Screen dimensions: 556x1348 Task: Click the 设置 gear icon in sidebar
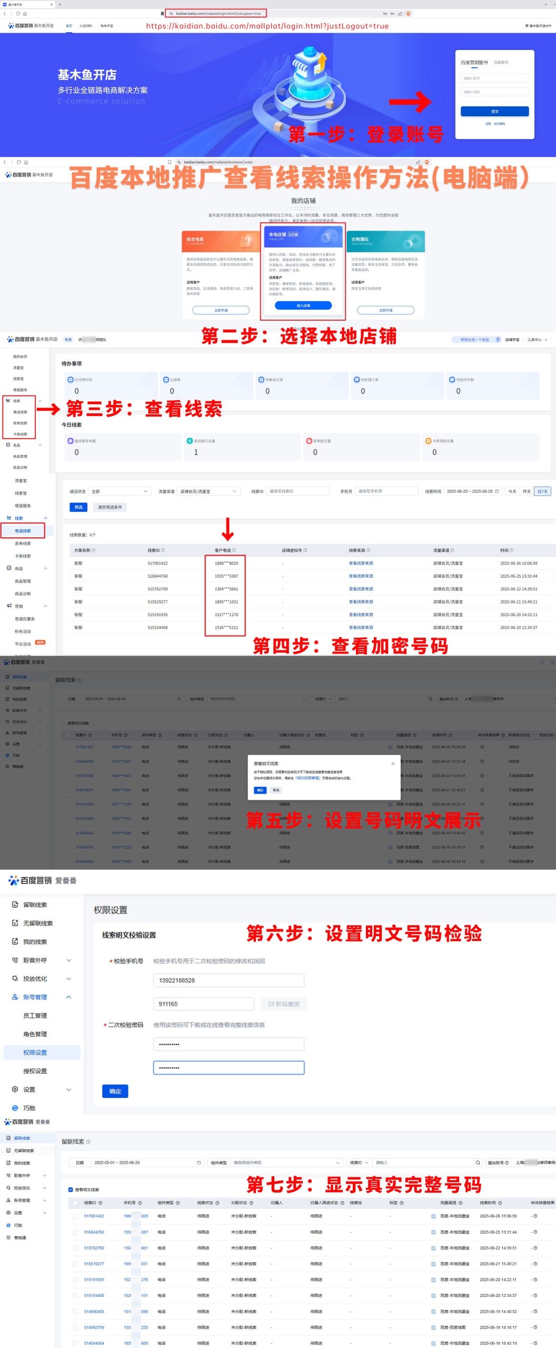(x=15, y=1089)
